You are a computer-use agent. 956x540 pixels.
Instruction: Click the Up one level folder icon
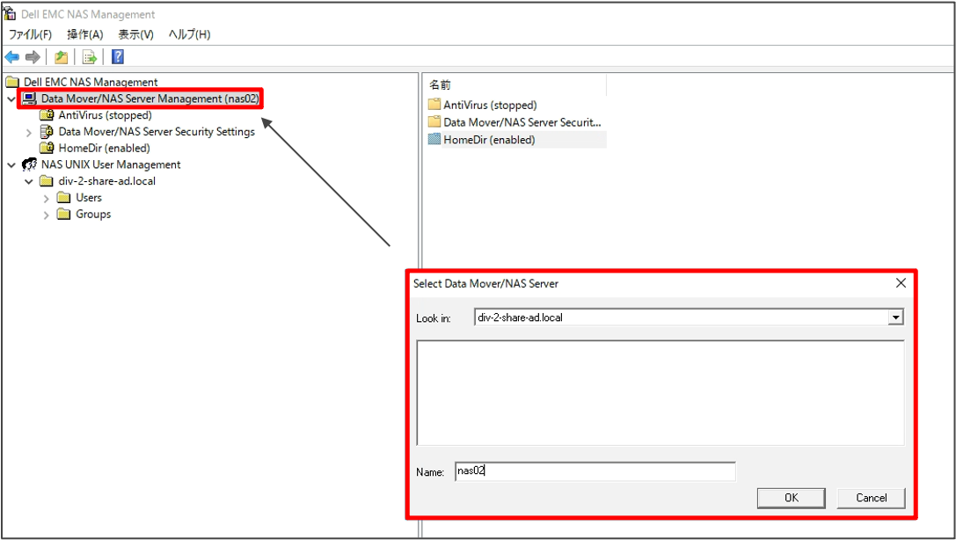pos(61,57)
